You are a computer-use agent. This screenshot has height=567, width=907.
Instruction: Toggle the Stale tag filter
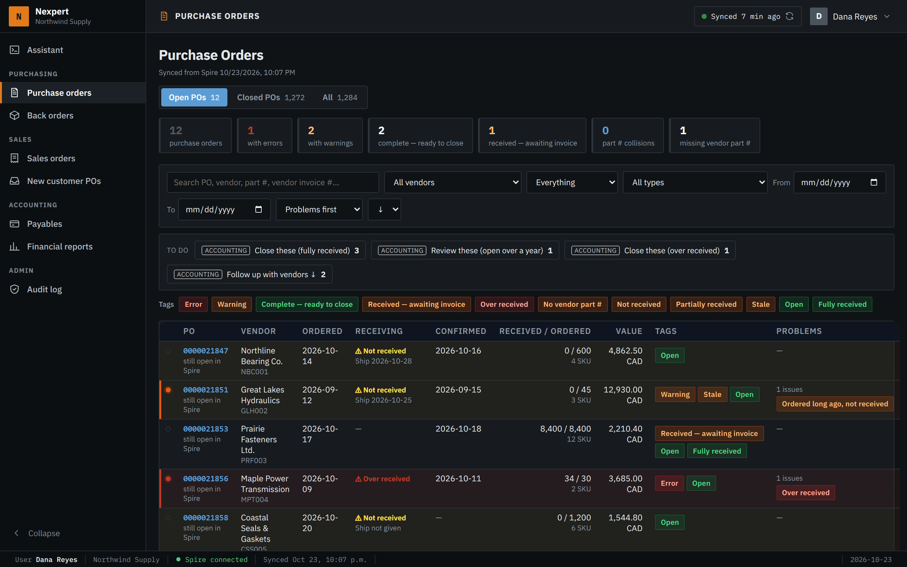pos(761,304)
